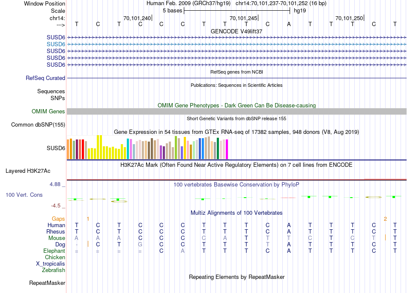Viewport: 407px width, 293px height.
Task: Click the Common dbSNP(155) track label
Action: pyautogui.click(x=38, y=124)
